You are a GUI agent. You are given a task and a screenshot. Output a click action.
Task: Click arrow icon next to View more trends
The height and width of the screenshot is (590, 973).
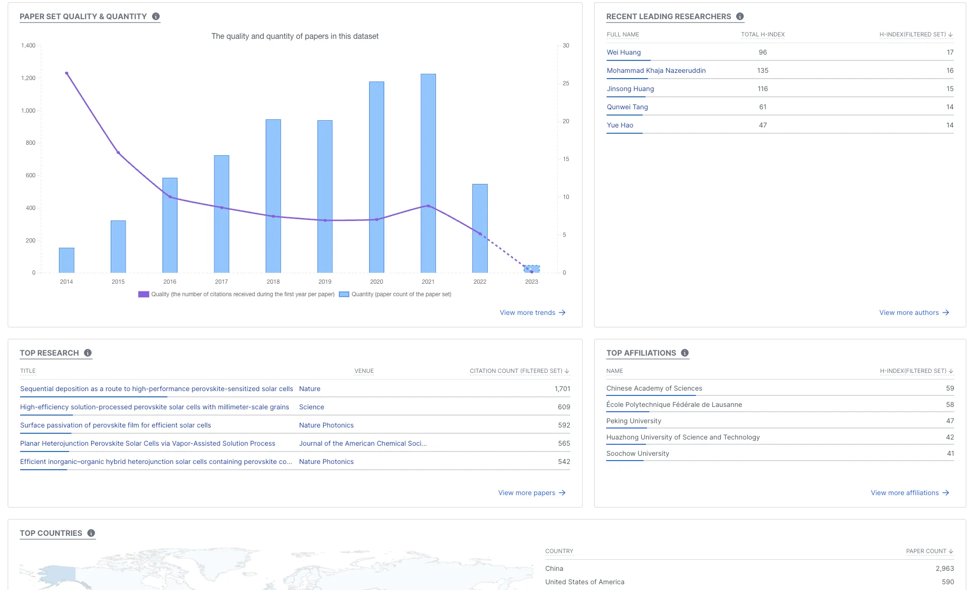coord(563,312)
